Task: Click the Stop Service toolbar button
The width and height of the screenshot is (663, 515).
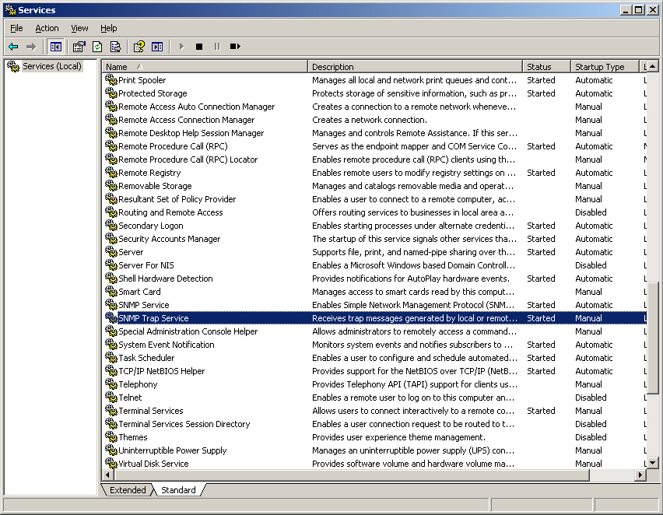Action: pos(199,47)
